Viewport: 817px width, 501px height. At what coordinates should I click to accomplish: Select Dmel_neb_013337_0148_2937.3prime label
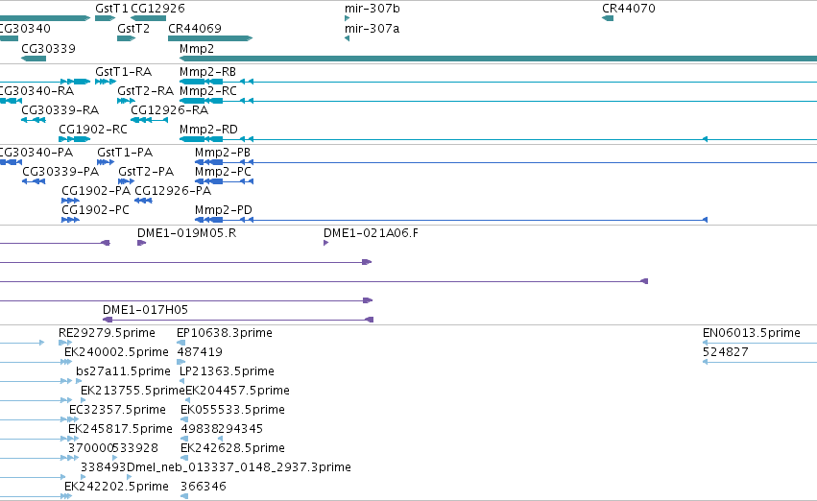[x=239, y=467]
